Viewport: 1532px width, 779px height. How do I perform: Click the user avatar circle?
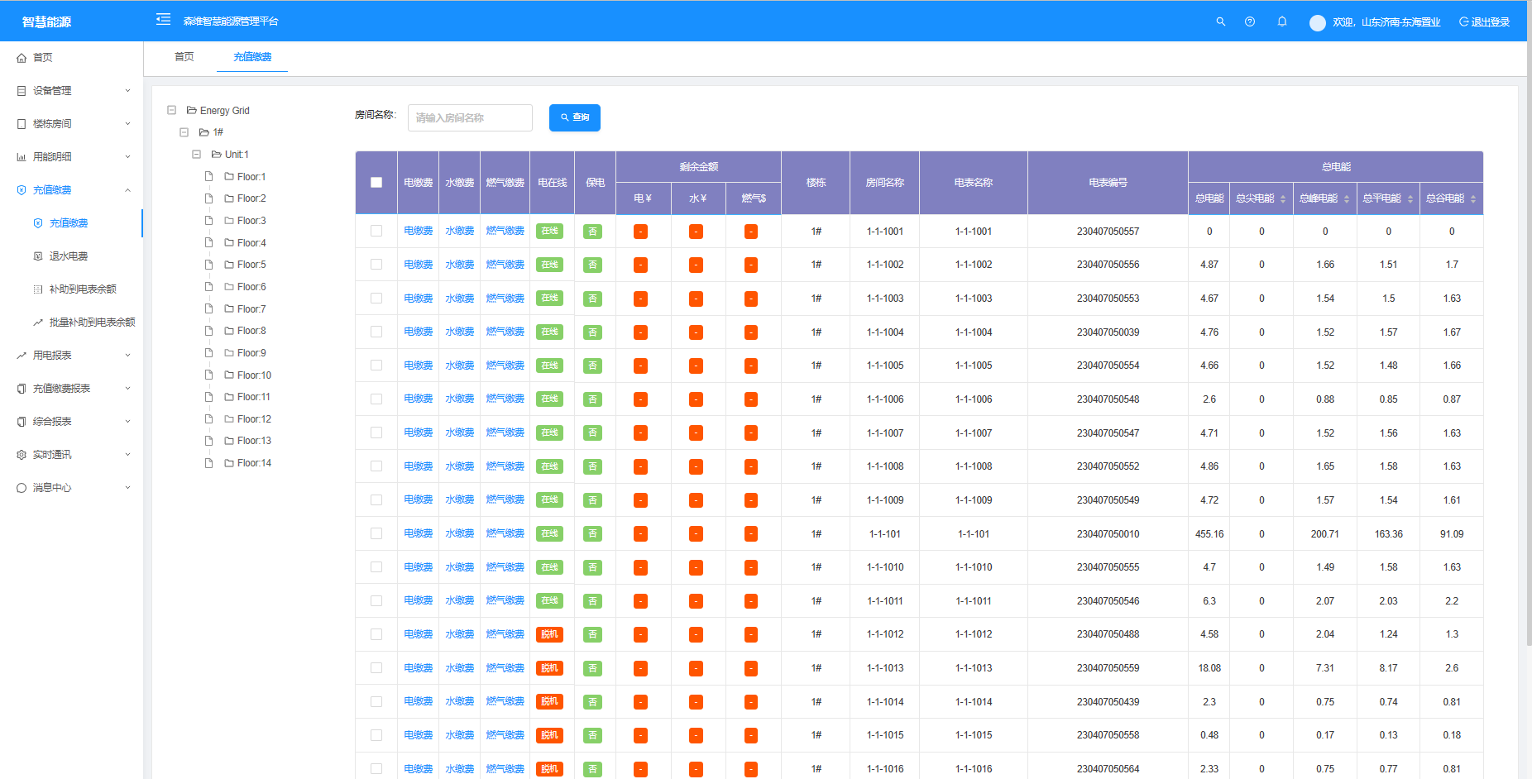[x=1317, y=23]
